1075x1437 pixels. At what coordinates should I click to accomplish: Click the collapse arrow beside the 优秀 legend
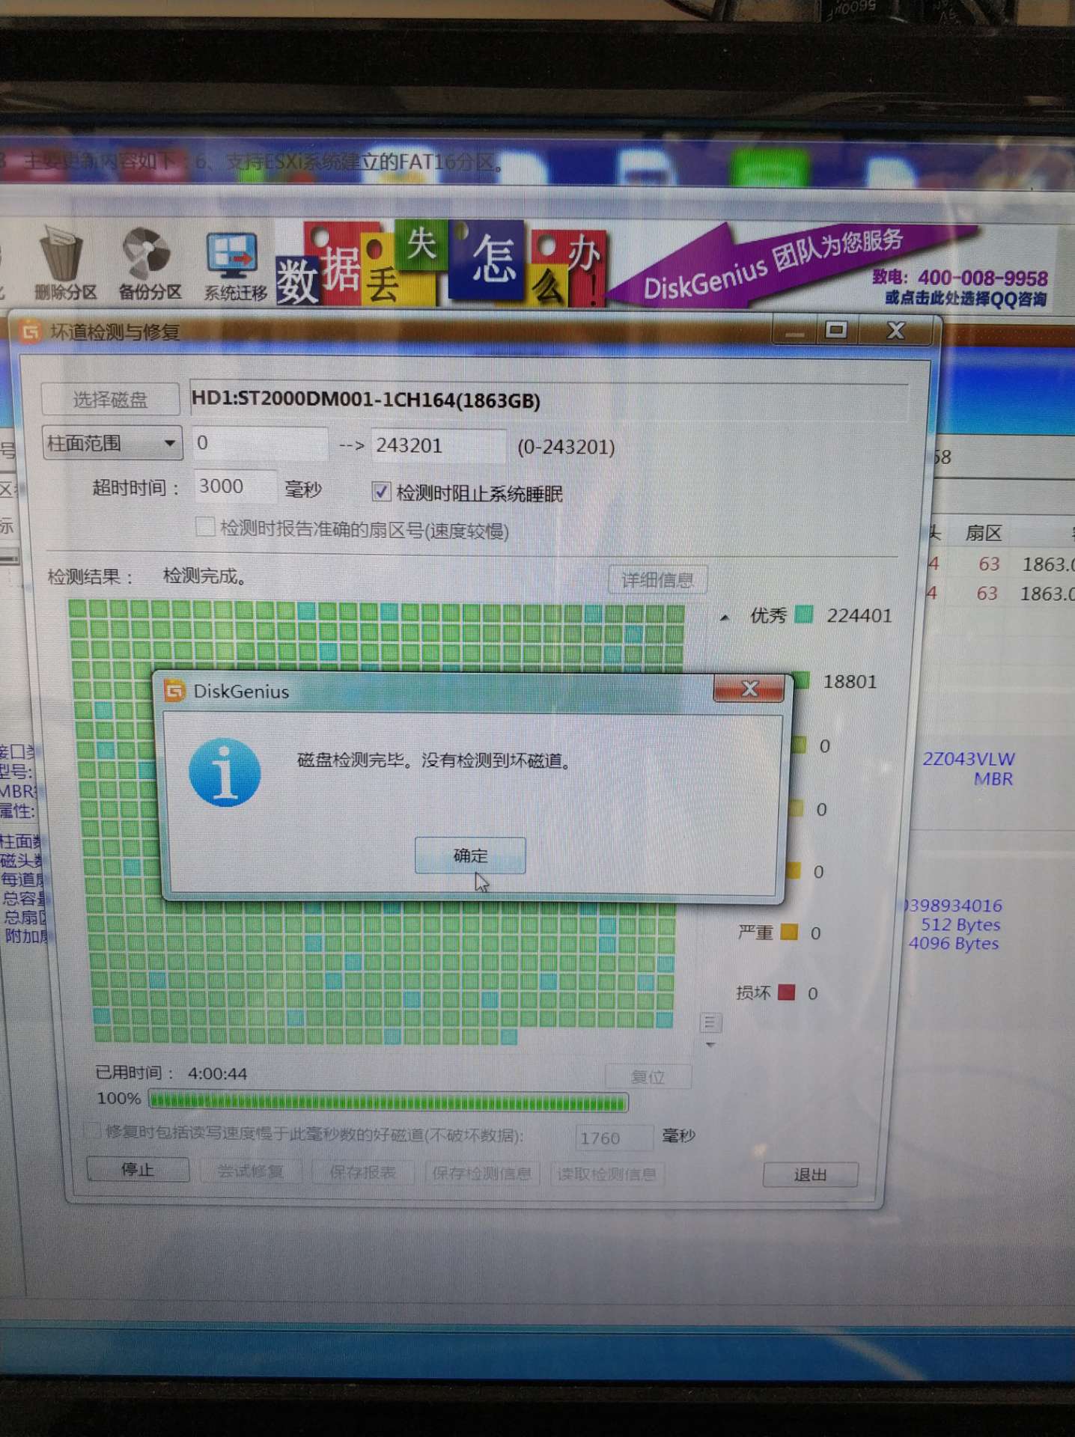point(724,618)
